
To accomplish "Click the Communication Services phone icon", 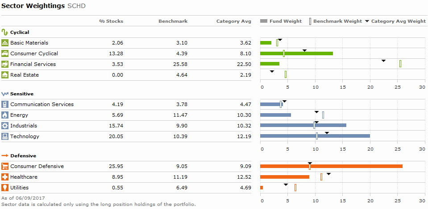I will (5, 104).
